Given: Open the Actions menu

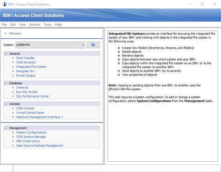Looking at the screenshot, I should (x=35, y=25).
